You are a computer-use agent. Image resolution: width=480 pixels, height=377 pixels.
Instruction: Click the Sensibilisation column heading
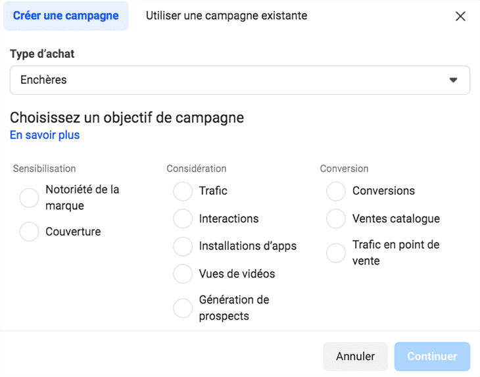point(44,169)
